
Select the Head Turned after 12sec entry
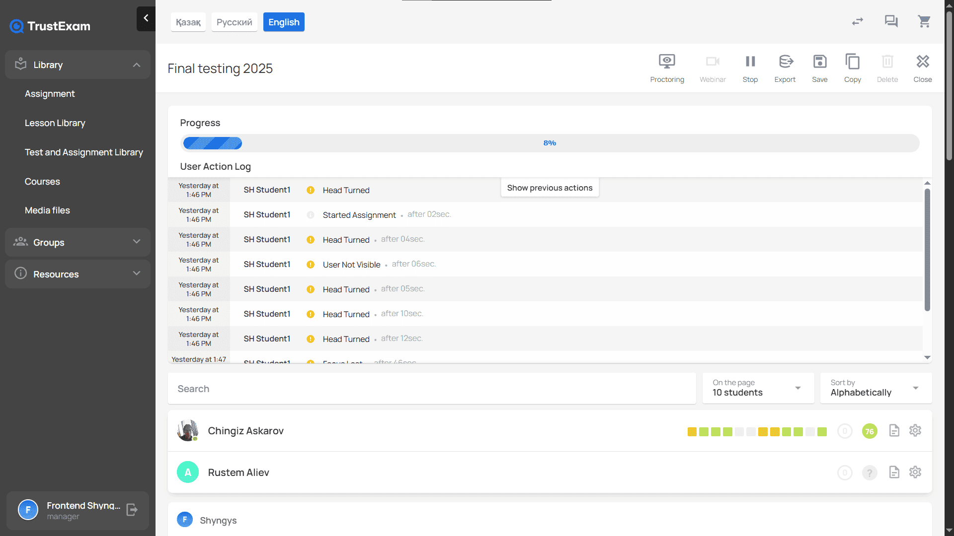545,338
